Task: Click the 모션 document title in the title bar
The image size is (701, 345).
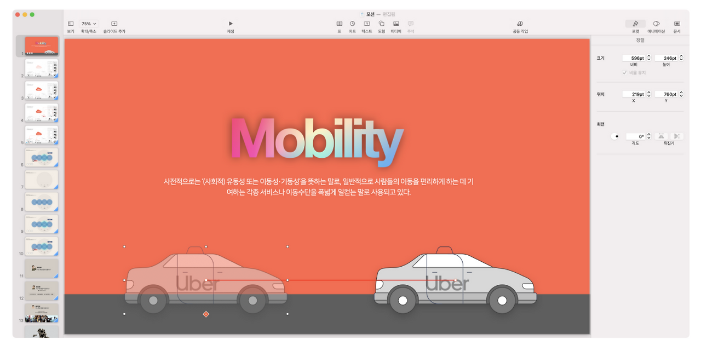Action: [370, 14]
